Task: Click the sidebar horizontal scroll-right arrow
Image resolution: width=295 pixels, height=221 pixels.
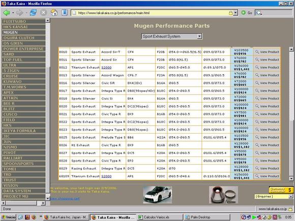Action: click(43, 203)
